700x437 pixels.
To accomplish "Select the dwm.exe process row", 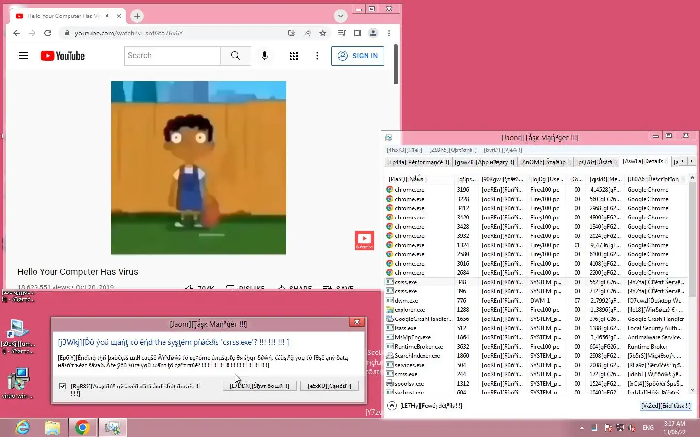I will 536,301.
